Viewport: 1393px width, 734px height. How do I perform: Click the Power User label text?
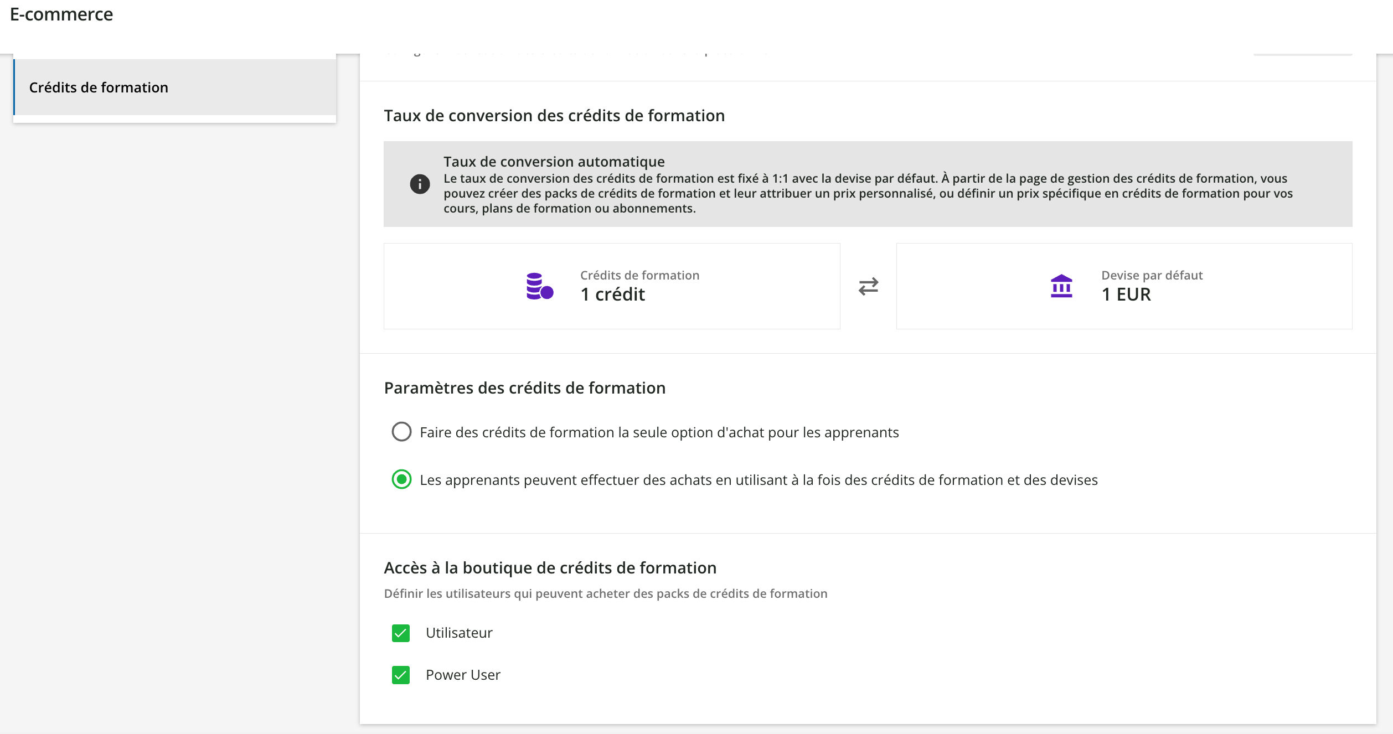(x=463, y=675)
